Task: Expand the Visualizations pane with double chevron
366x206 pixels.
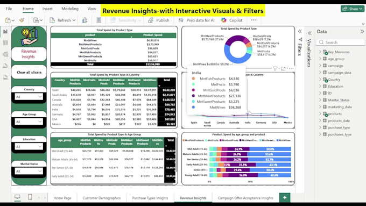Action: [x=309, y=33]
